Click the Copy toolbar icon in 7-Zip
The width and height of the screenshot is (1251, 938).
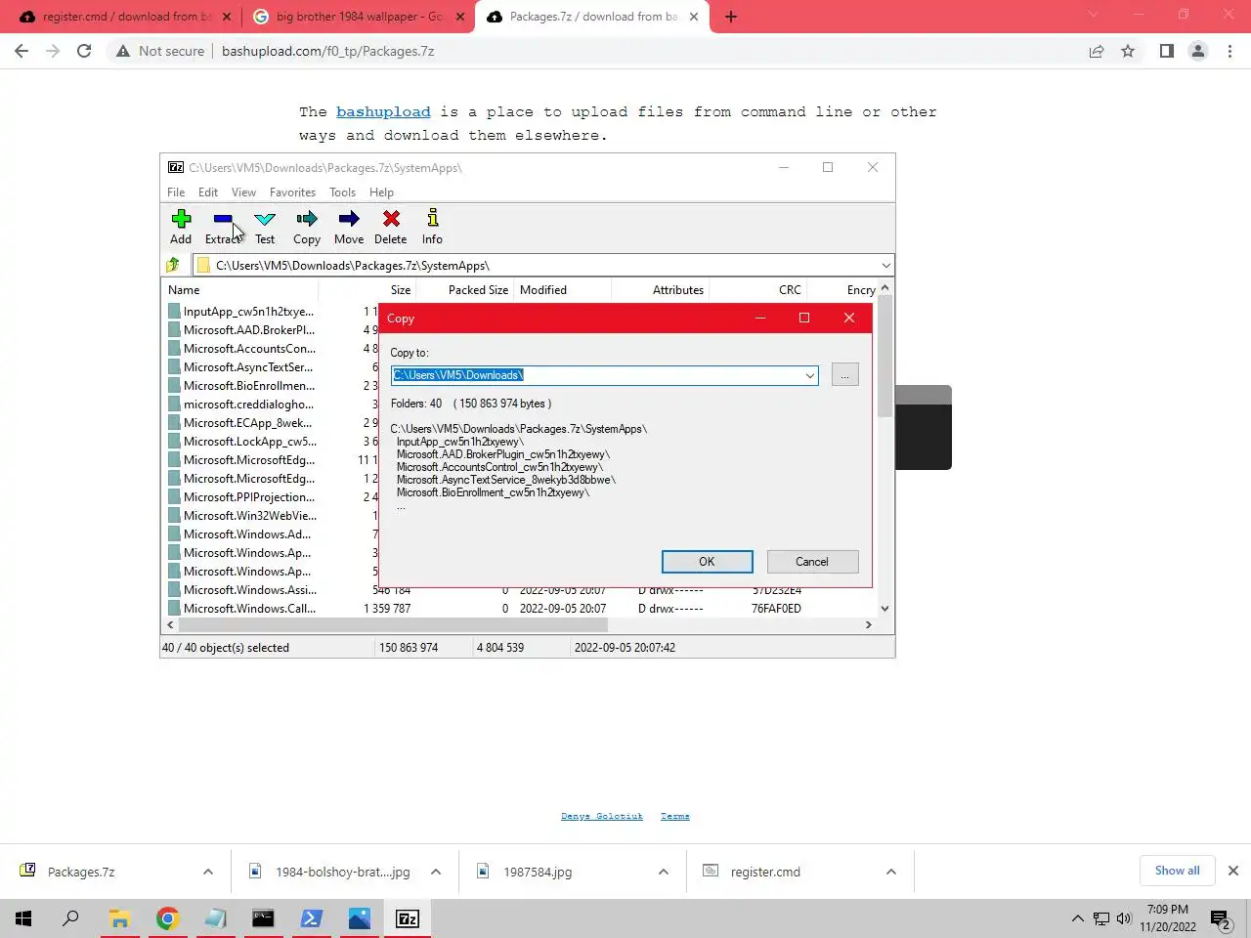point(307,219)
